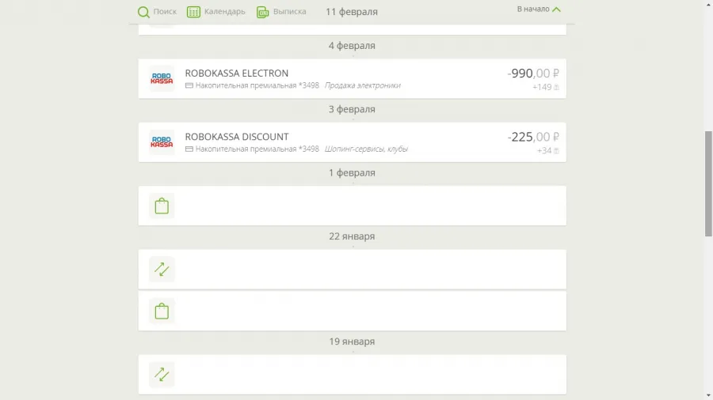Click the shopping bag icon under 22 января
This screenshot has width=713, height=400.
tap(162, 311)
